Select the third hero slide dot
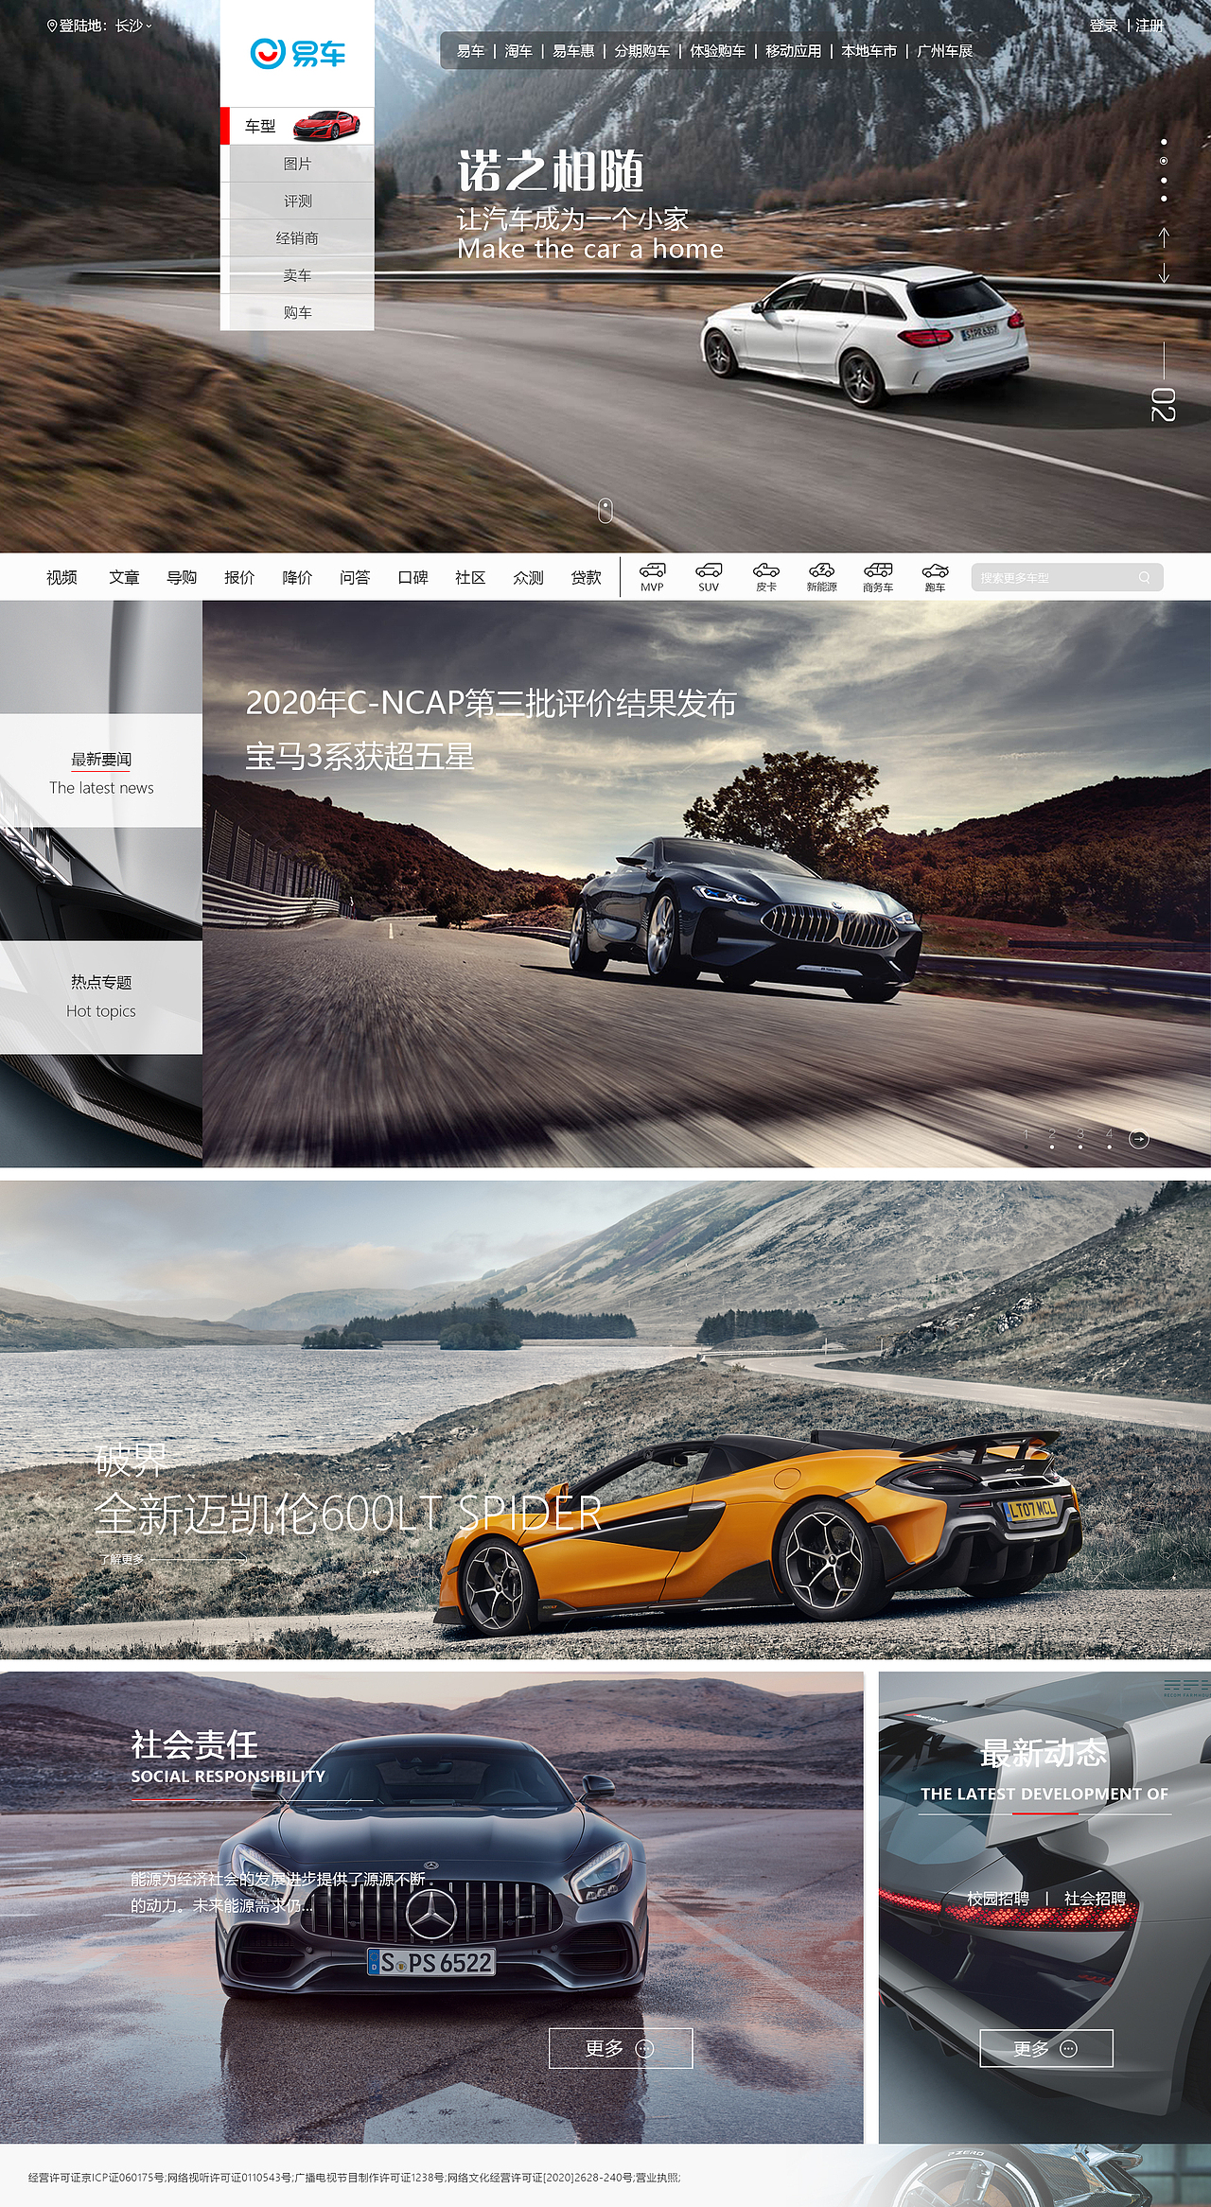Viewport: 1211px width, 2207px height. point(1164,180)
